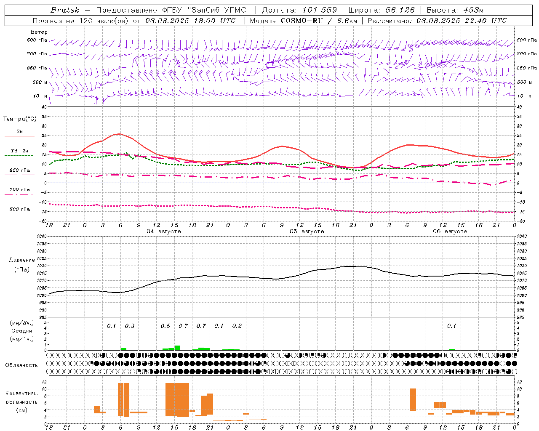Click the 700 гПа temperature legend entry
The height and width of the screenshot is (431, 539).
point(20,189)
